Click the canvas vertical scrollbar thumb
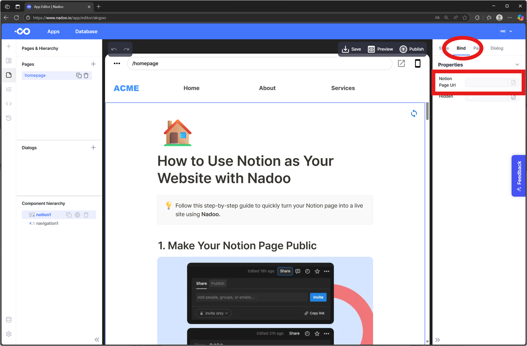527x346 pixels. coord(427,111)
